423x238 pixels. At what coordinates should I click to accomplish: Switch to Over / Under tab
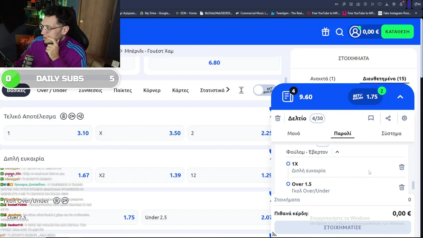click(52, 90)
